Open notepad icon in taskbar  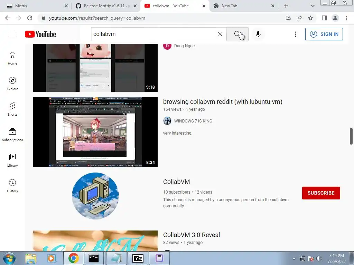[x=117, y=258]
